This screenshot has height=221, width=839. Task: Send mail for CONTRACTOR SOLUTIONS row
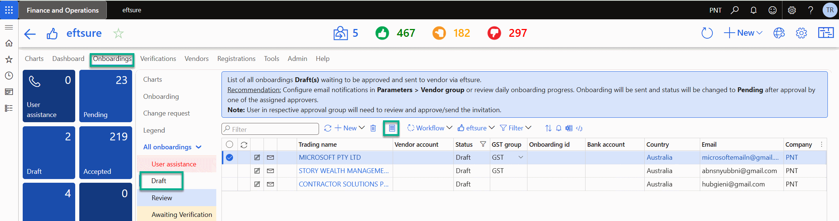coord(271,184)
